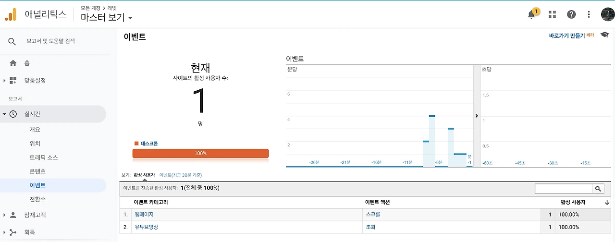Open the 전환수 report

pyautogui.click(x=37, y=199)
